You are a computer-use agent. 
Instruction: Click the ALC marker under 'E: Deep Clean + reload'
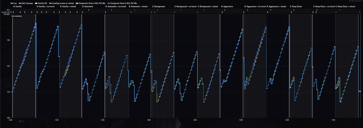pos(340,10)
